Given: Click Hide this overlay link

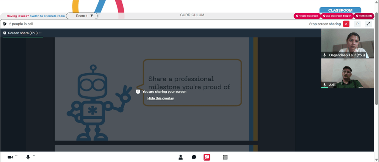Looking at the screenshot, I should (160, 98).
